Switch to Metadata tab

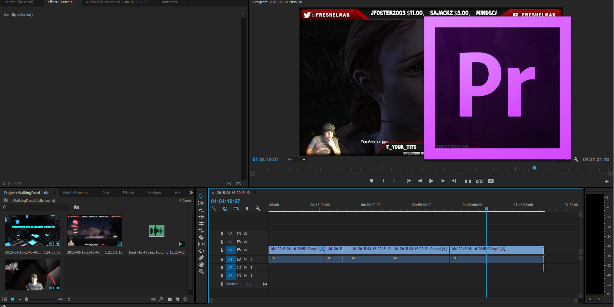click(170, 2)
